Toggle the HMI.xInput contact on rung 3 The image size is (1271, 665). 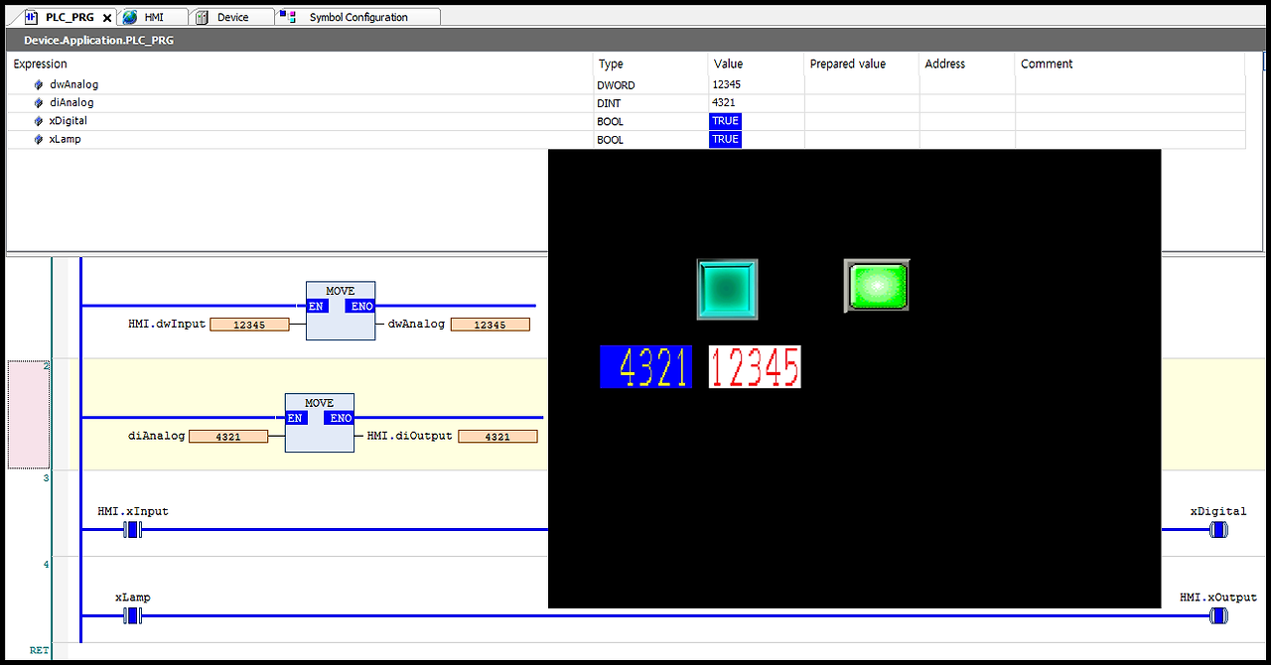[130, 530]
